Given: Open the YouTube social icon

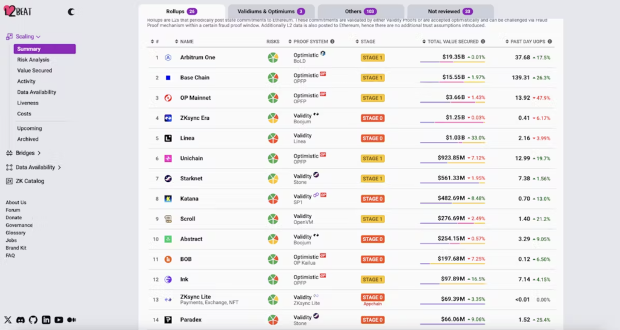Looking at the screenshot, I should coord(59,320).
